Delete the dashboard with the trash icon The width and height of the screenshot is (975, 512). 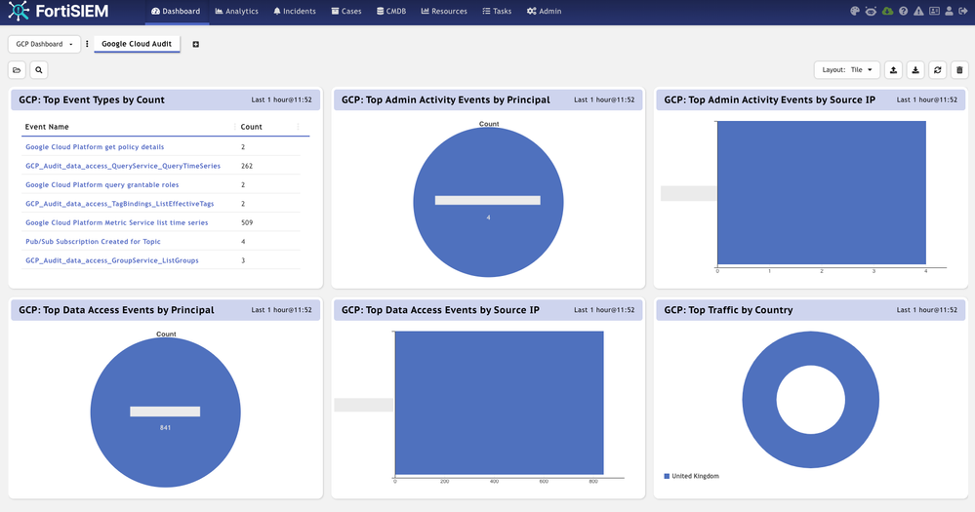(959, 70)
